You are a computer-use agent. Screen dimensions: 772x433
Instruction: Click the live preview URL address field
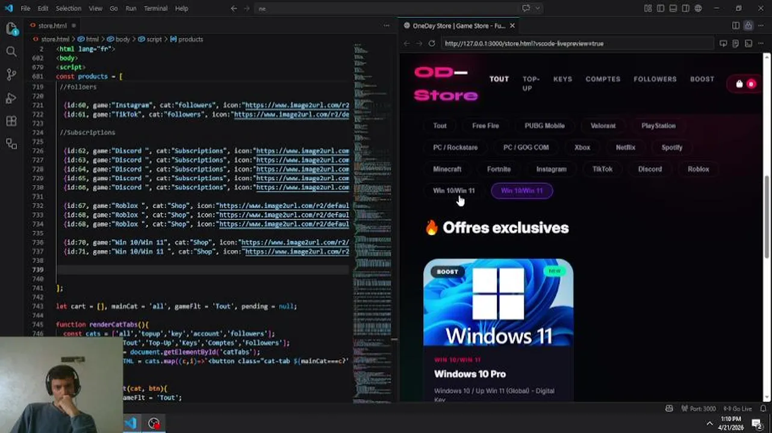click(x=577, y=43)
